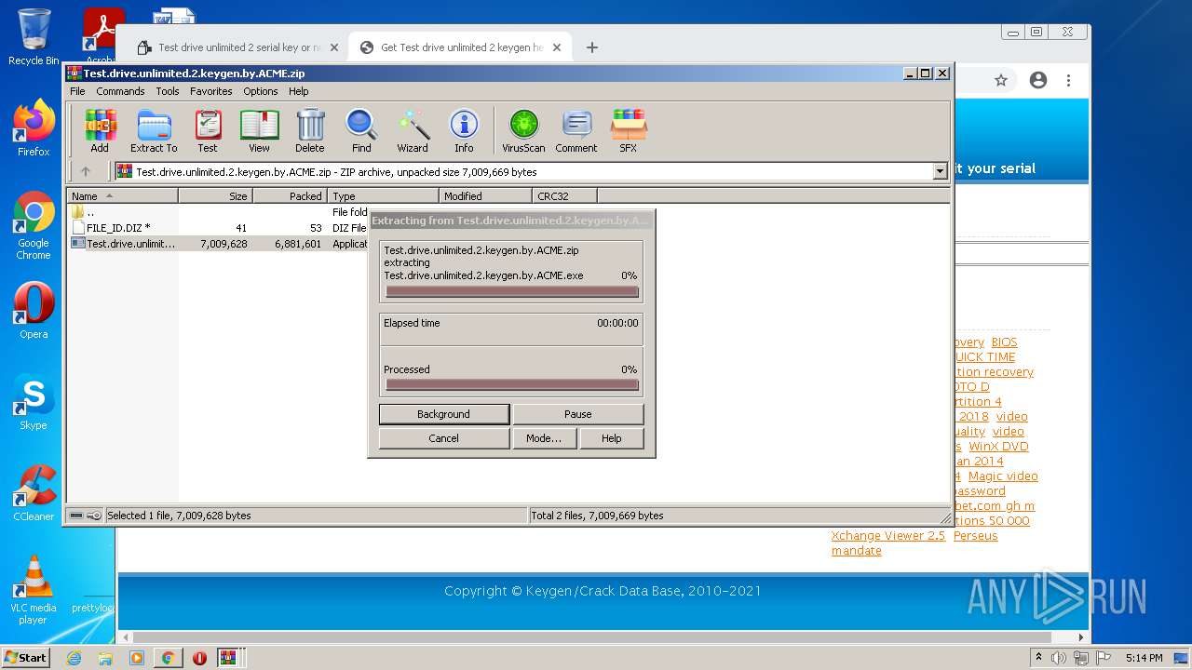The image size is (1192, 670).
Task: Click the browser horizontal scrollbar right arrow
Action: pyautogui.click(x=1081, y=637)
